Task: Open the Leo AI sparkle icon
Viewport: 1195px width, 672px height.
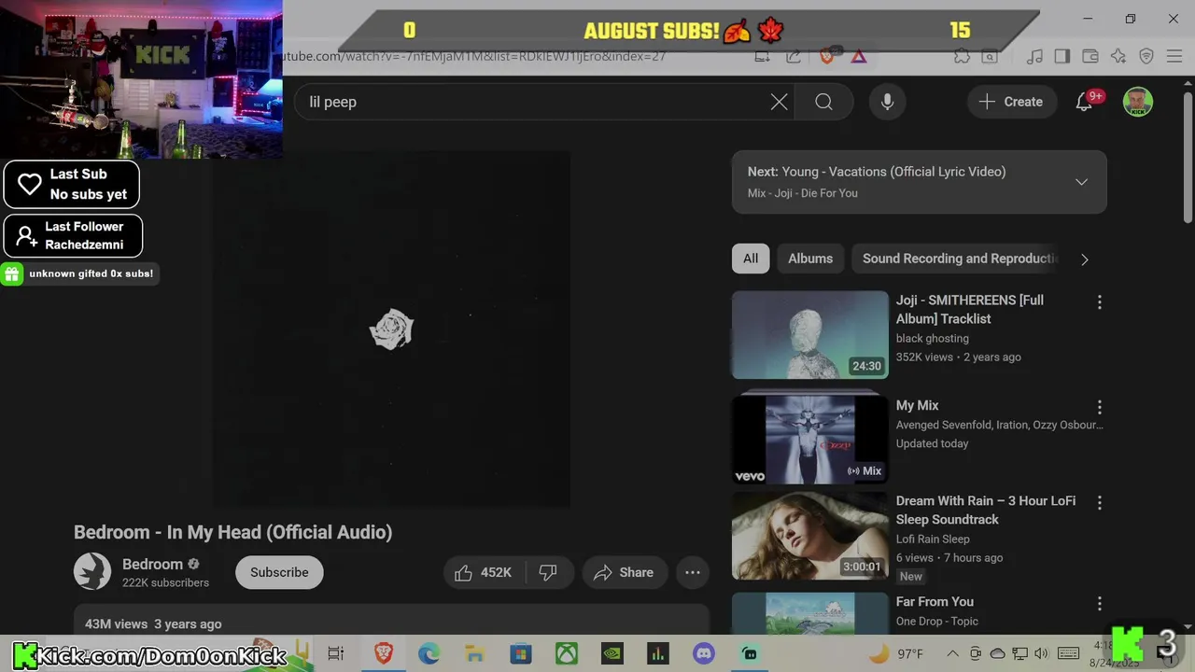Action: point(1118,56)
